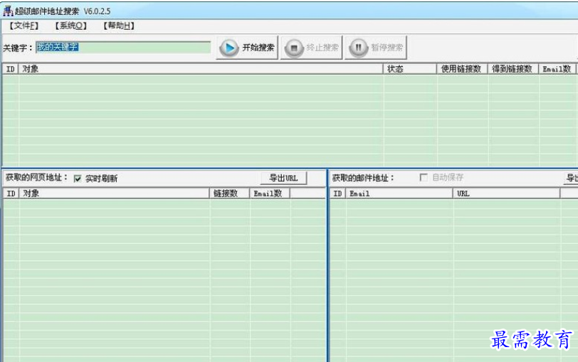Open the 系统O menu
578x362 pixels.
(70, 26)
